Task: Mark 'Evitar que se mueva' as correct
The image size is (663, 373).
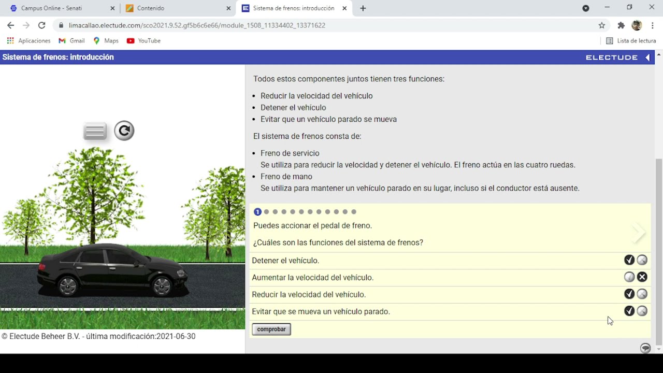Action: coord(629,311)
